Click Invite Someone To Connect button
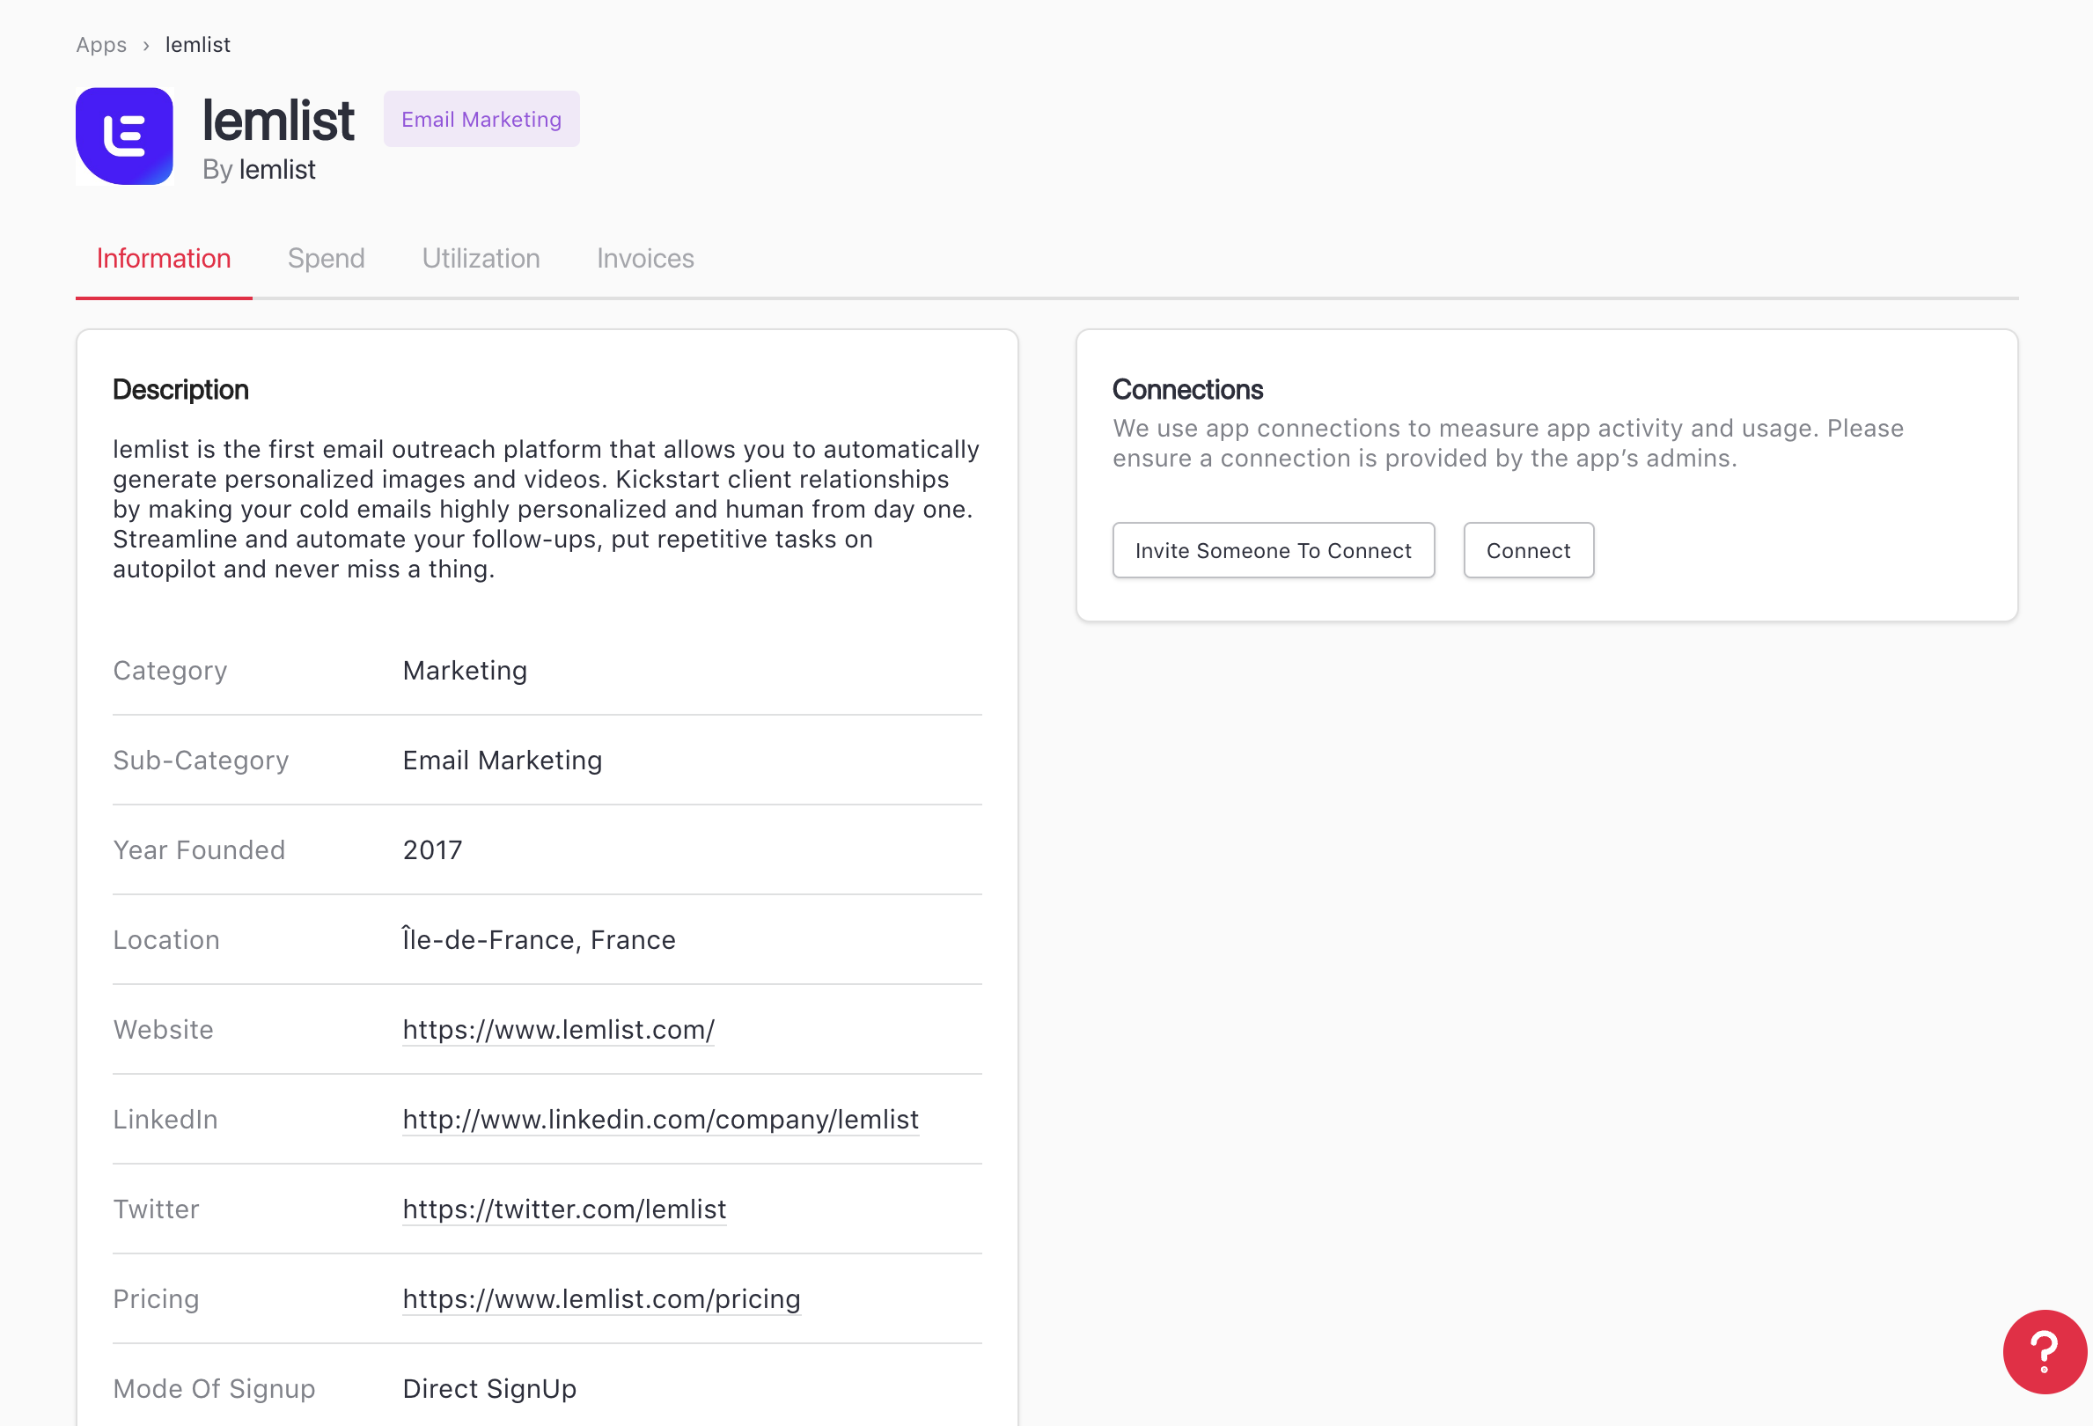Viewport: 2093px width, 1426px height. (1273, 550)
